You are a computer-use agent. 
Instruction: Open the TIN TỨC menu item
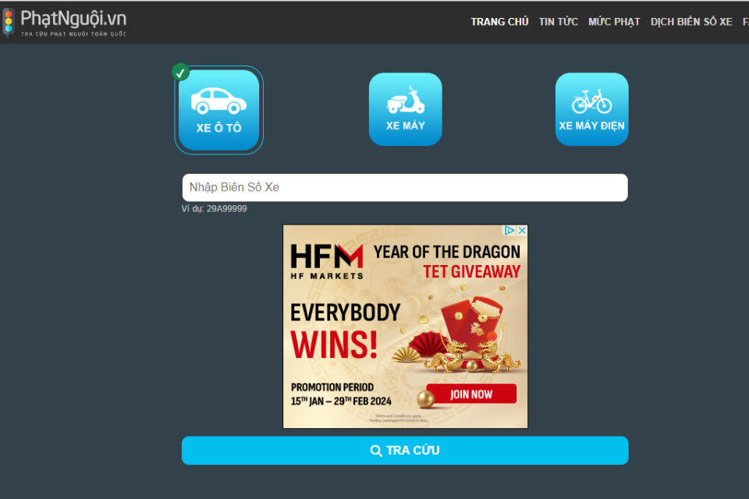pyautogui.click(x=559, y=22)
